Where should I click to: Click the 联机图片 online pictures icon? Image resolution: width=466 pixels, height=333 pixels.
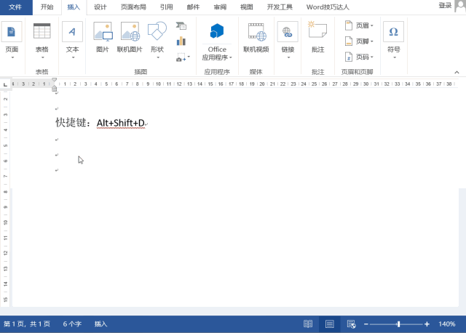[x=130, y=31]
